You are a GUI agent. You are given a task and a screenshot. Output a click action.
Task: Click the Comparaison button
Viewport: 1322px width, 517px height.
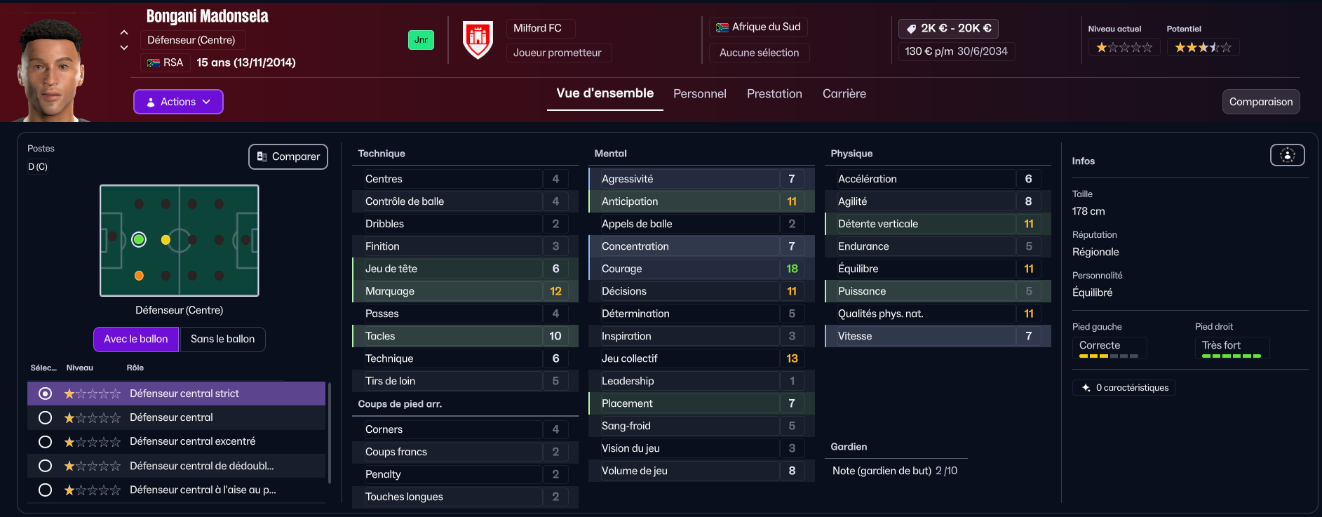tap(1260, 102)
